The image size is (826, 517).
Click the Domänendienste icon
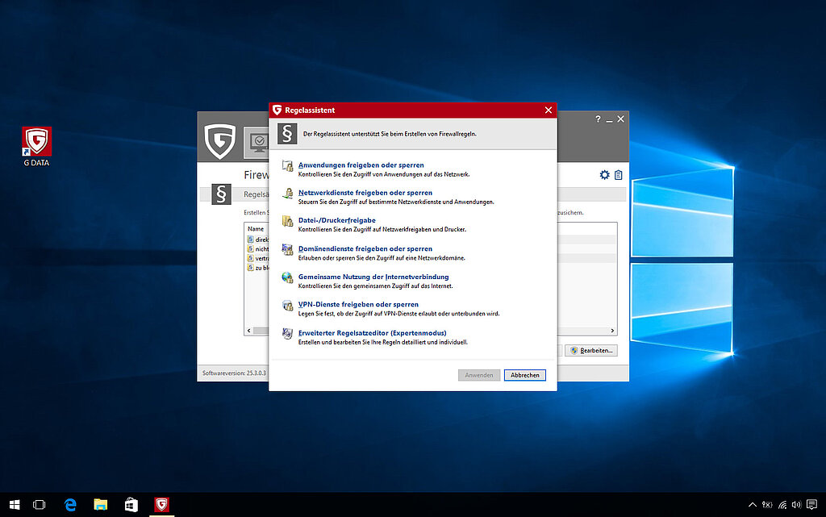pyautogui.click(x=287, y=250)
